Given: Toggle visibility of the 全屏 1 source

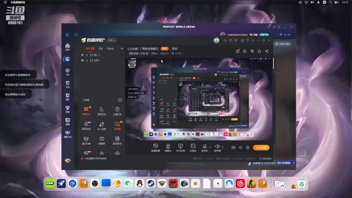Looking at the screenshot, I should 82,60.
